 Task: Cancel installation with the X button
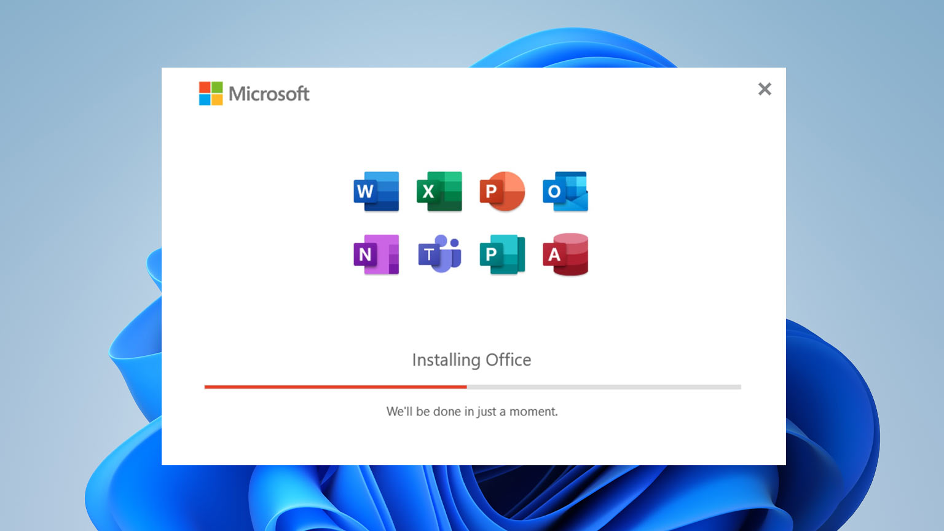(764, 89)
